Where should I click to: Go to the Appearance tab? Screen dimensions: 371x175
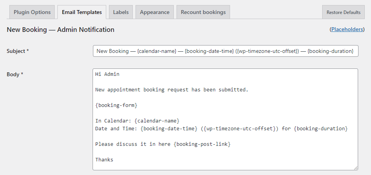pyautogui.click(x=155, y=12)
